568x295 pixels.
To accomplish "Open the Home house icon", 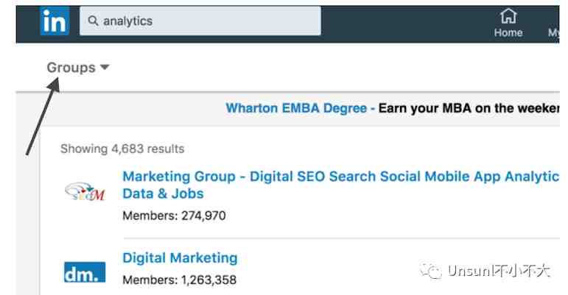I will coord(508,16).
